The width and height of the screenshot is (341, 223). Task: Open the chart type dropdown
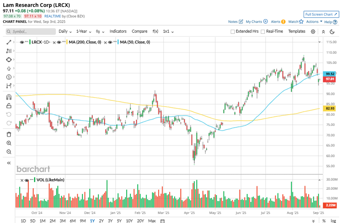100,32
